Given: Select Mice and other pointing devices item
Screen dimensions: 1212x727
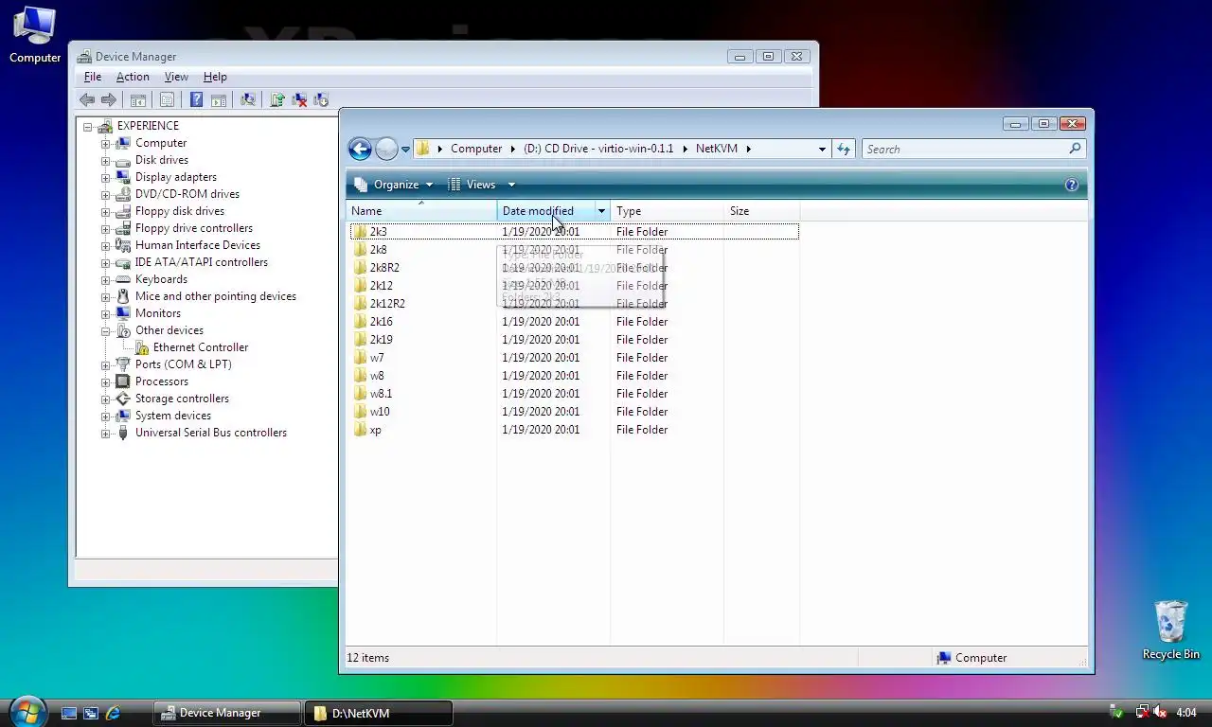Looking at the screenshot, I should (x=205, y=296).
